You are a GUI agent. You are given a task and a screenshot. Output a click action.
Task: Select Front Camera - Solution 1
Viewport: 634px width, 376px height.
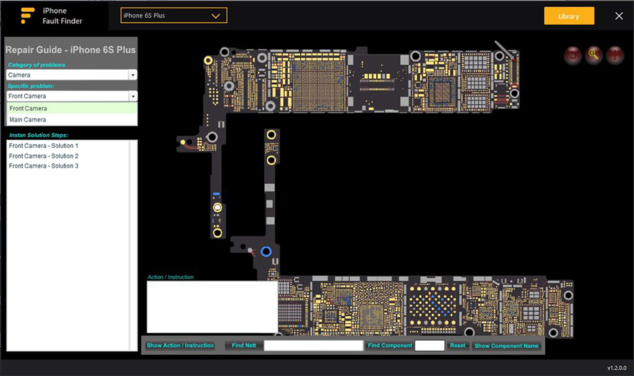[44, 146]
